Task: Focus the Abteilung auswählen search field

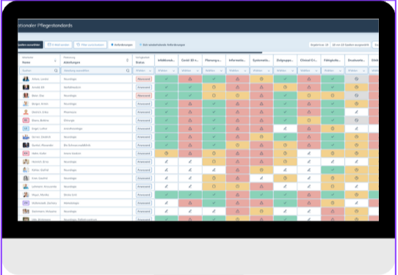Action: [x=96, y=70]
